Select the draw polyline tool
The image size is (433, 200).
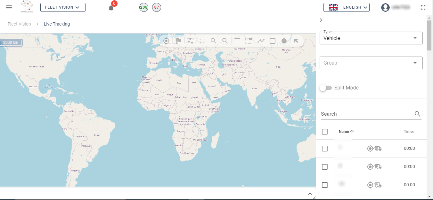pyautogui.click(x=261, y=41)
